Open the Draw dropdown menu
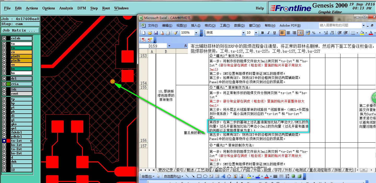Screen dimensions: 376x183 pos(148,176)
